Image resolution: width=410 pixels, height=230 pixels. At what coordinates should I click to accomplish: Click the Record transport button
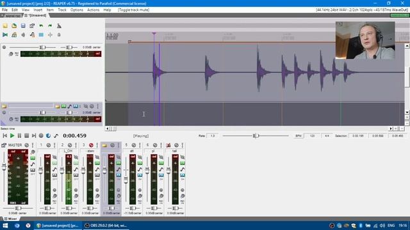41,135
